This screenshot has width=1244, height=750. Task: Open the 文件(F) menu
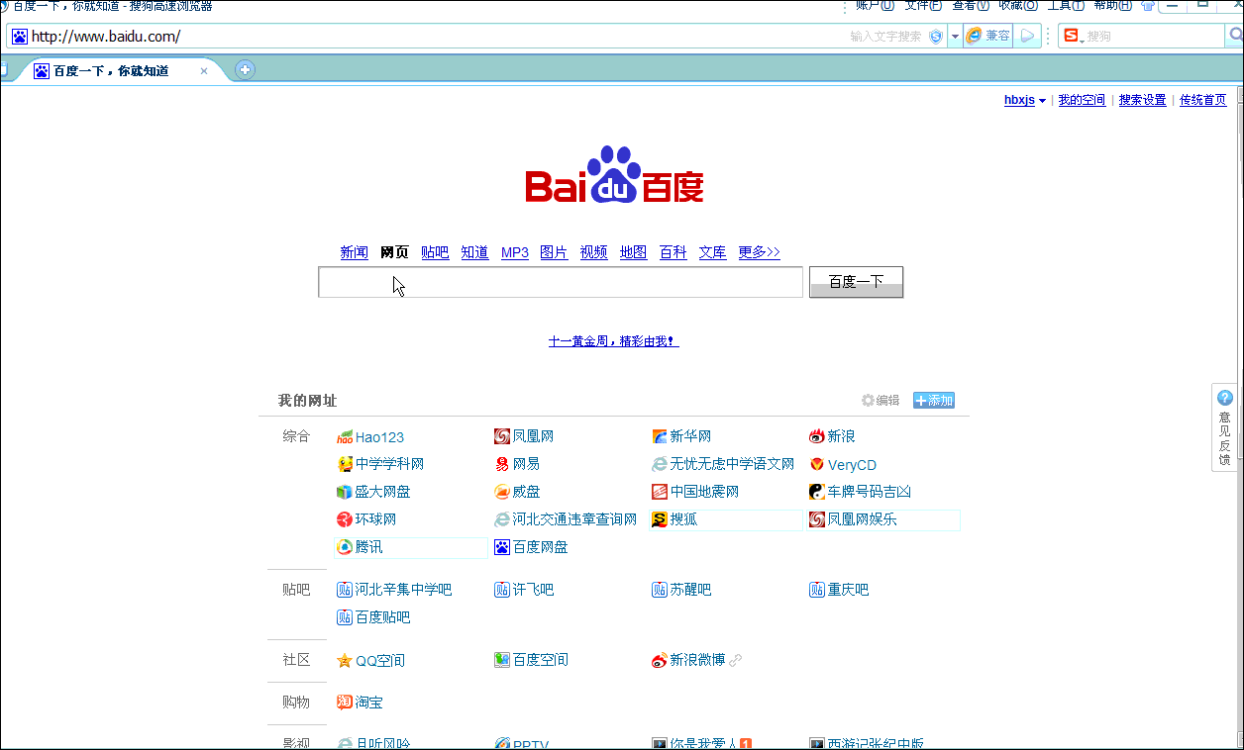pyautogui.click(x=923, y=6)
